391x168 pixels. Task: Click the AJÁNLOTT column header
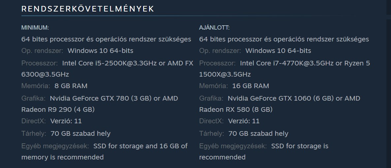pyautogui.click(x=214, y=28)
